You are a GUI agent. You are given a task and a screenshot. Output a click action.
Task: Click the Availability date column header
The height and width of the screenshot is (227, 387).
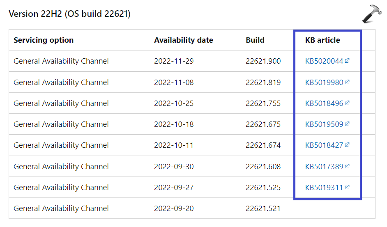(x=183, y=40)
